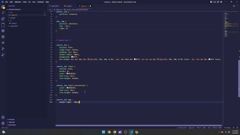Click the CSS language mode status item
Screen dimensions: 240x135
(209, 127)
